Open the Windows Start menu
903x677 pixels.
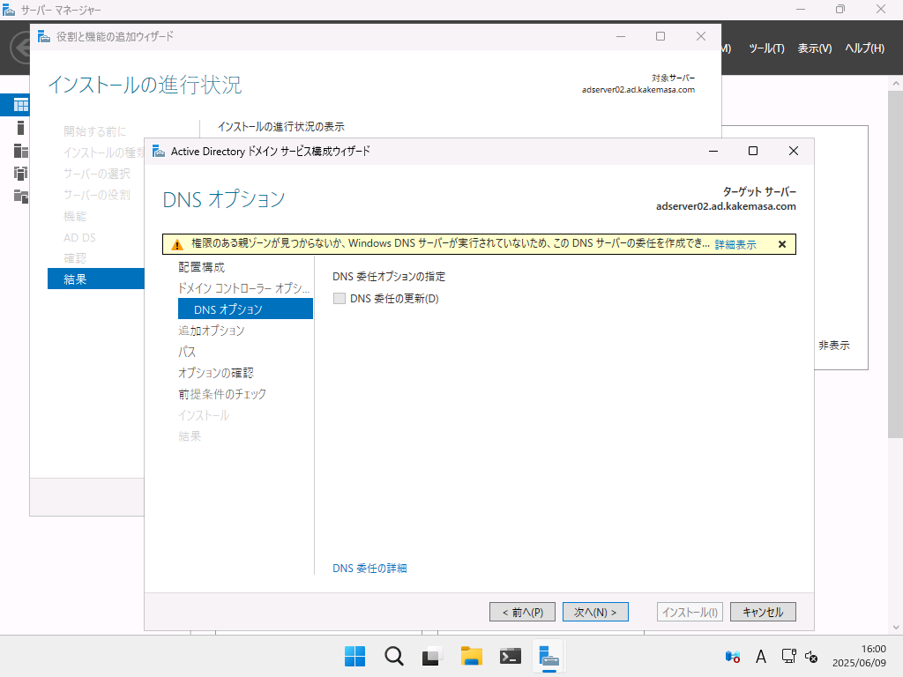(354, 656)
